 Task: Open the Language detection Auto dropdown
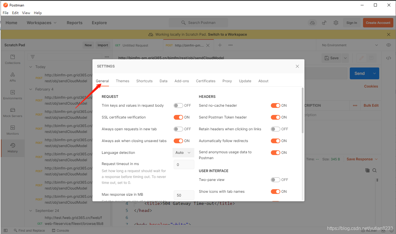(183, 153)
